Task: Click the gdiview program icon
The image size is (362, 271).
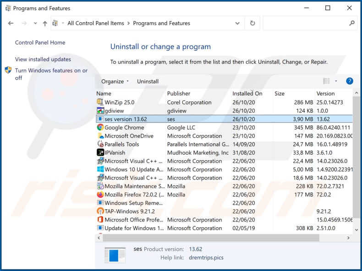Action: click(x=100, y=111)
